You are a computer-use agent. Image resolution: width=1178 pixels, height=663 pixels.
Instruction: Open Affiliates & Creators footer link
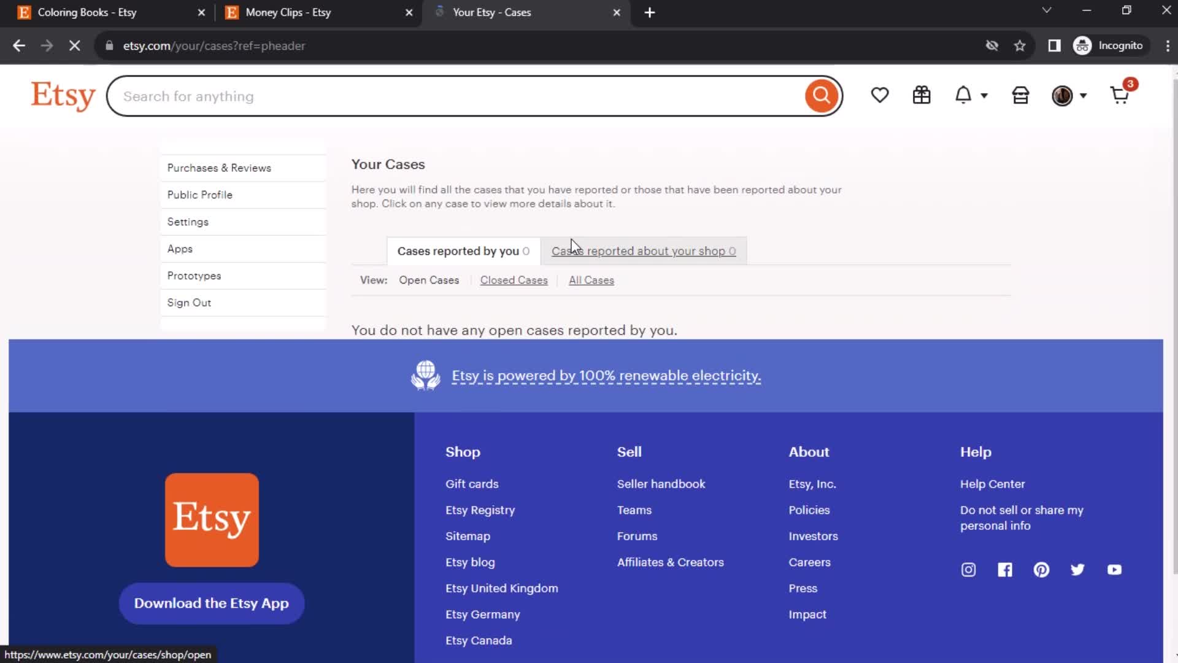[x=670, y=562]
